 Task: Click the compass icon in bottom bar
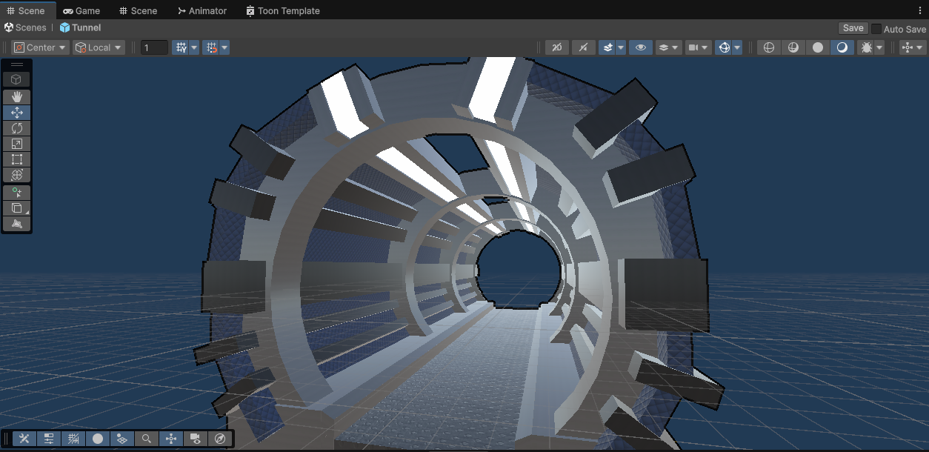(x=220, y=439)
